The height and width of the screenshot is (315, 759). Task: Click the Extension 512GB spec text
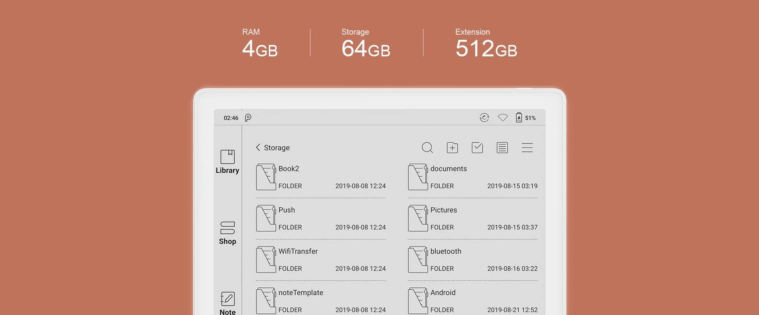[486, 43]
